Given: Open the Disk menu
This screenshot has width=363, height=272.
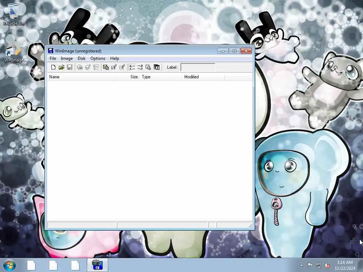Looking at the screenshot, I should click(x=82, y=58).
